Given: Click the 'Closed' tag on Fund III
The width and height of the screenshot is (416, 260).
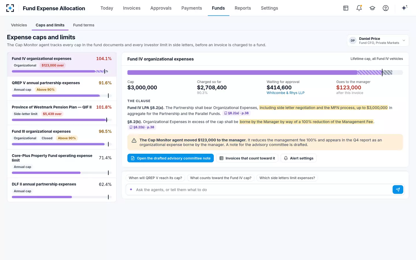Looking at the screenshot, I should click(x=47, y=138).
